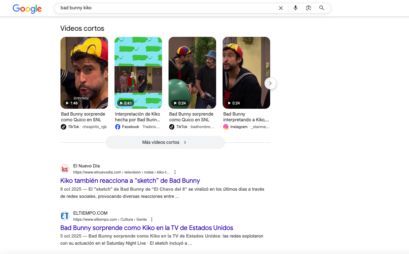409x254 pixels.
Task: Click inside the search input field
Action: [165, 8]
